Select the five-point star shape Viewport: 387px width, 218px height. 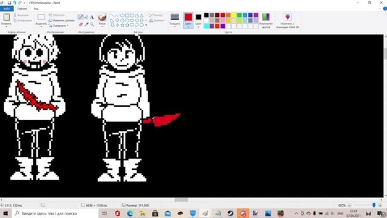coord(122,25)
